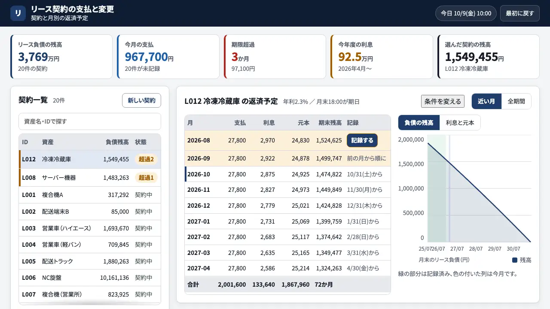Select contract row L002 配送端末B
The height and width of the screenshot is (309, 550).
[x=90, y=212]
